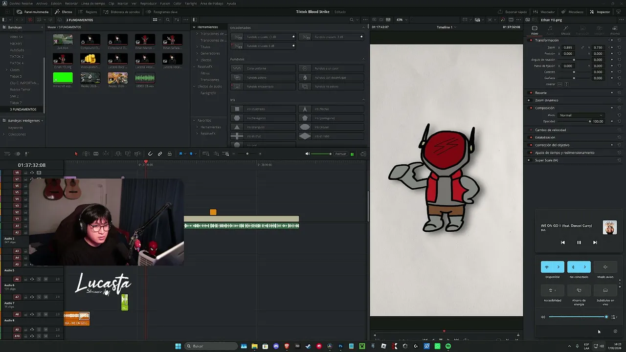Toggle the Estabilización enable switch
This screenshot has height=352, width=626.
(x=529, y=137)
